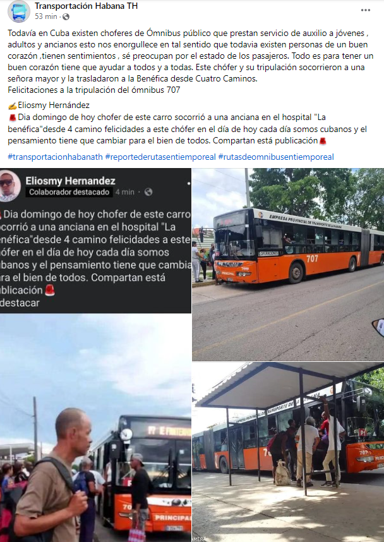Click the embedded Eliosmy post text image

[95, 241]
